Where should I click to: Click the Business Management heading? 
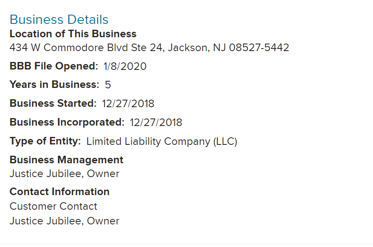[66, 160]
